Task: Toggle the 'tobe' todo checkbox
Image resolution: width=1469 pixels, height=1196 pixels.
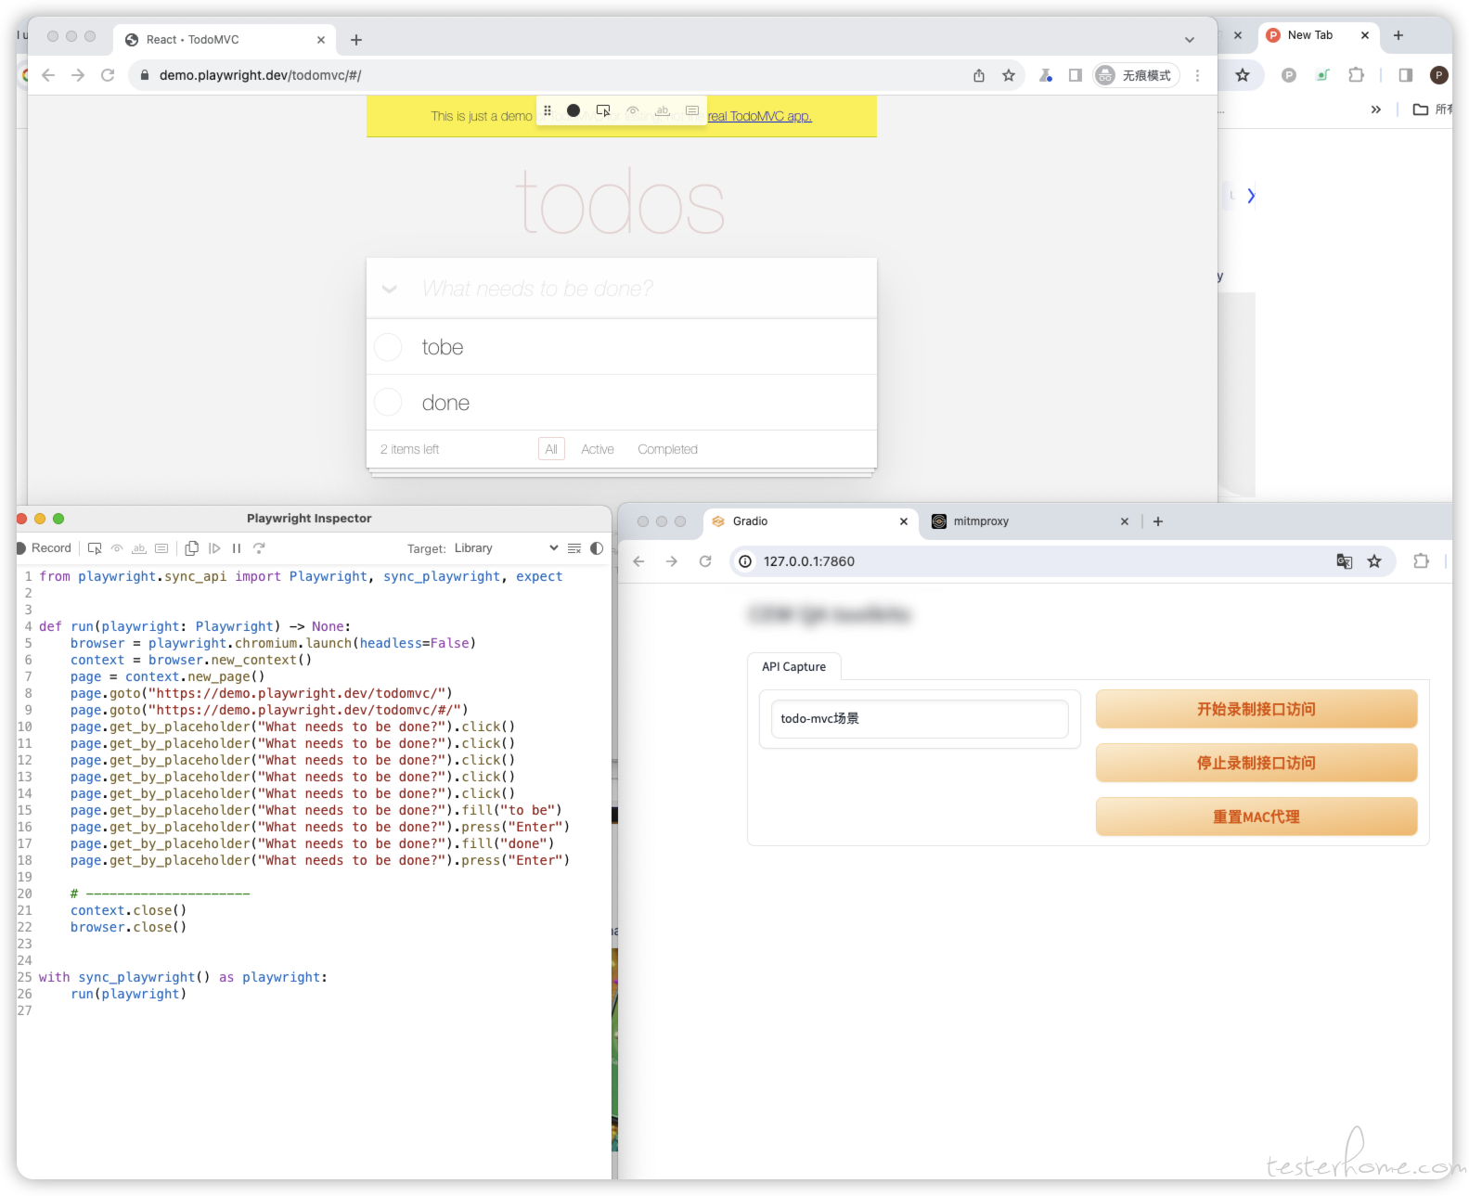Action: tap(388, 347)
